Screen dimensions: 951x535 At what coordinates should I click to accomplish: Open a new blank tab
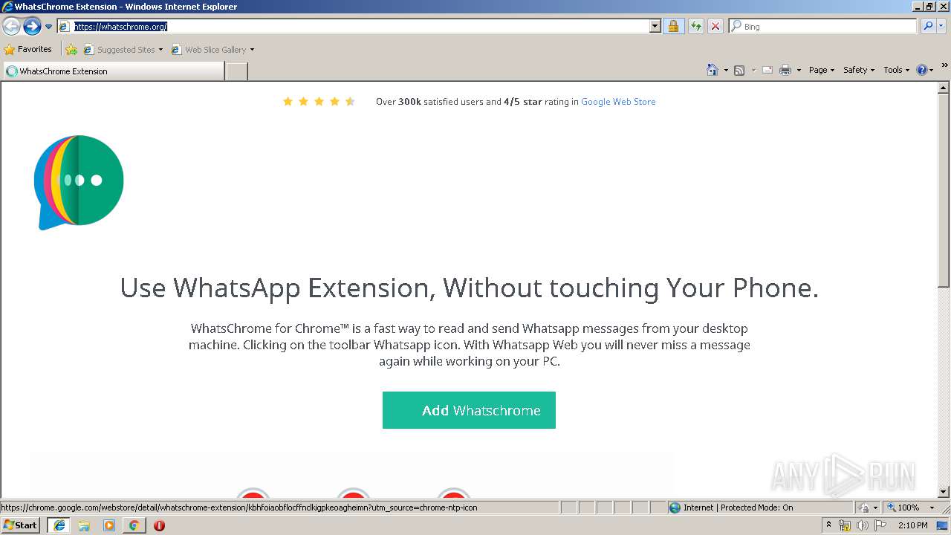pyautogui.click(x=236, y=71)
